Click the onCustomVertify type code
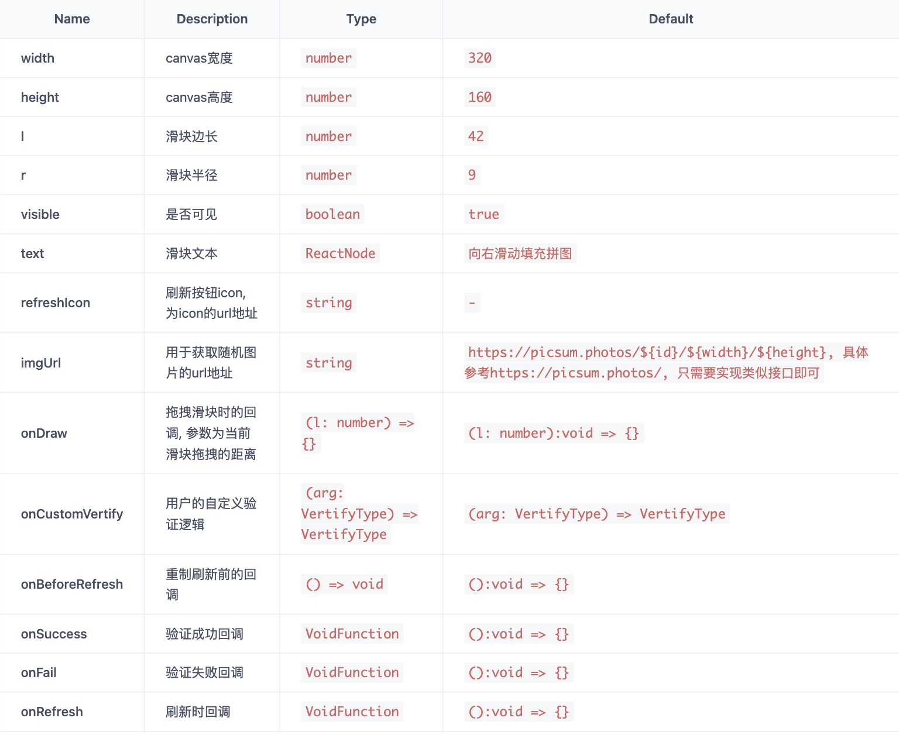This screenshot has height=735, width=899. point(359,514)
